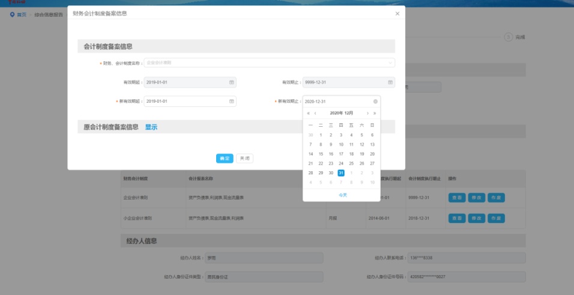Click 首页 in the breadcrumb
Viewport: 574px width, 295px height.
coord(21,14)
